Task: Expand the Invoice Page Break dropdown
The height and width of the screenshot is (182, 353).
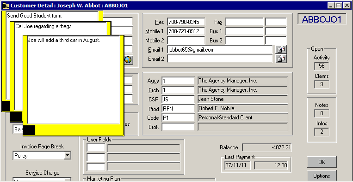Action: (67, 155)
